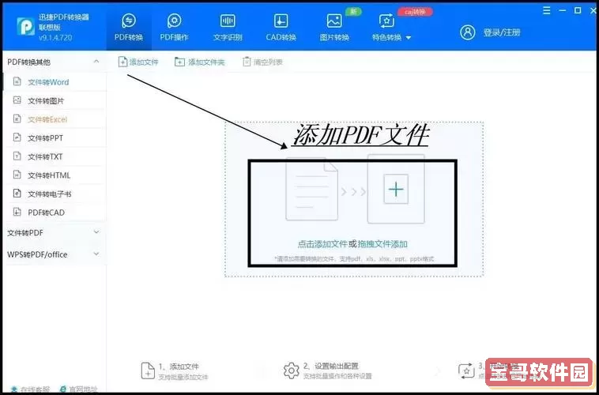
Task: Expand the 文件转PDF section
Action: click(x=96, y=233)
